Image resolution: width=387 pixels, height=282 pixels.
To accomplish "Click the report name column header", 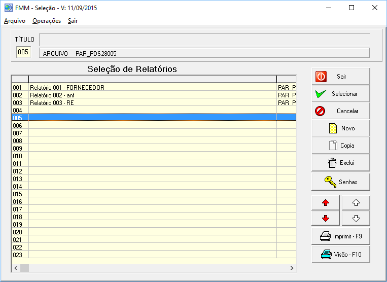I will 153,79.
